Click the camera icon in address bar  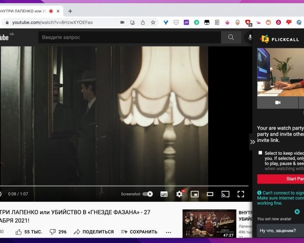(x=123, y=22)
